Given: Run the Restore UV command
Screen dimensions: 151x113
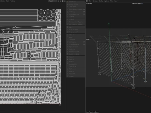Looking at the screenshot, I should (75, 74).
